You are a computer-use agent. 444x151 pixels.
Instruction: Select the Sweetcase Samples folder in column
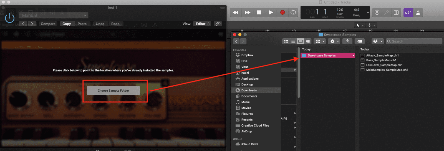(328, 56)
